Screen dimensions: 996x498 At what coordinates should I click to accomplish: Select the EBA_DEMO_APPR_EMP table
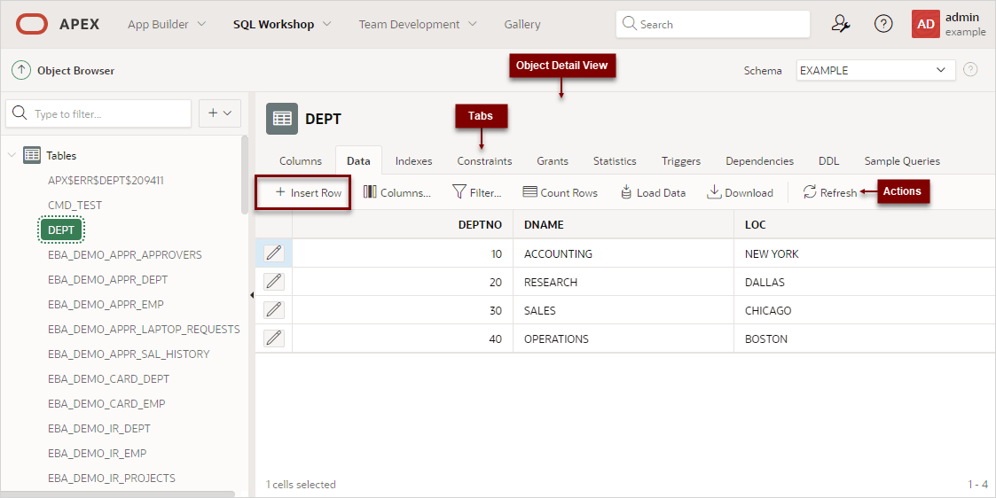(106, 304)
